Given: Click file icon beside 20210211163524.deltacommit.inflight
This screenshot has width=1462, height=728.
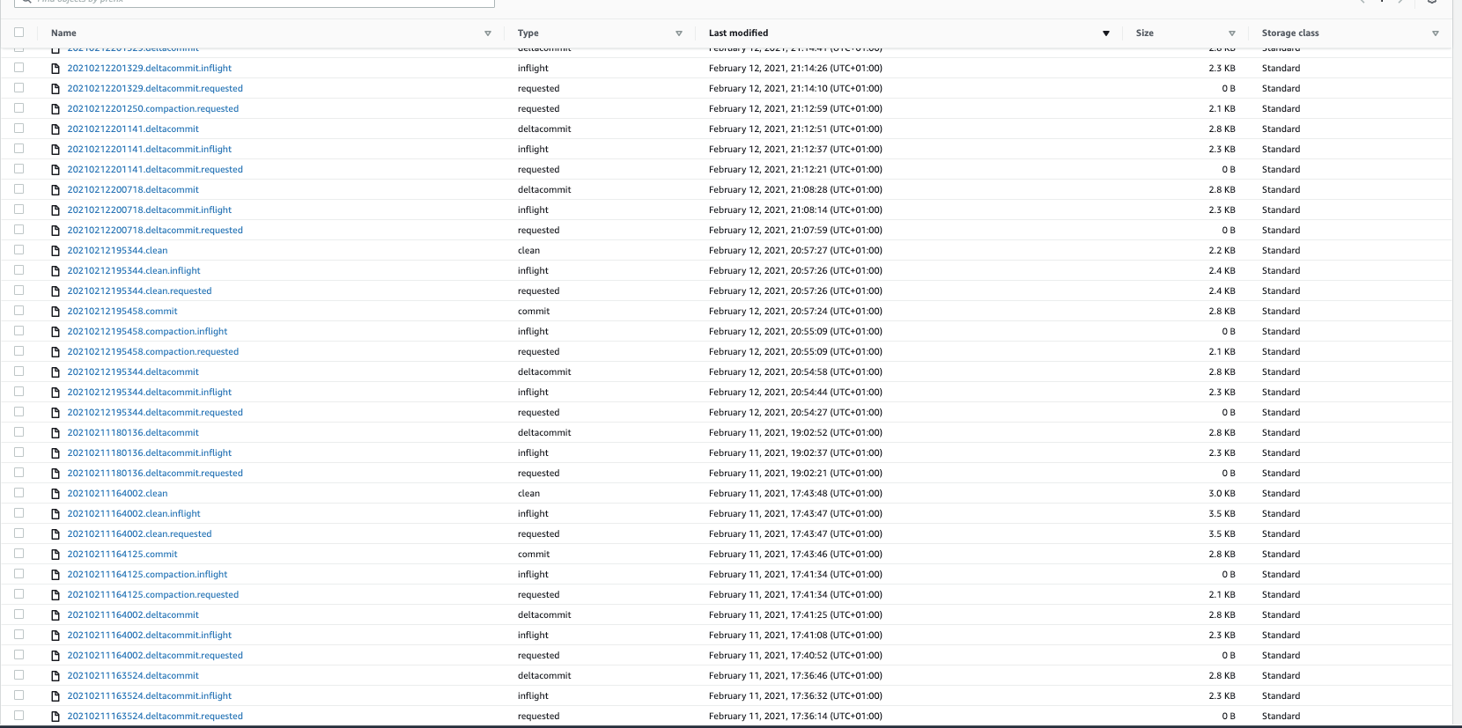Looking at the screenshot, I should [x=55, y=696].
